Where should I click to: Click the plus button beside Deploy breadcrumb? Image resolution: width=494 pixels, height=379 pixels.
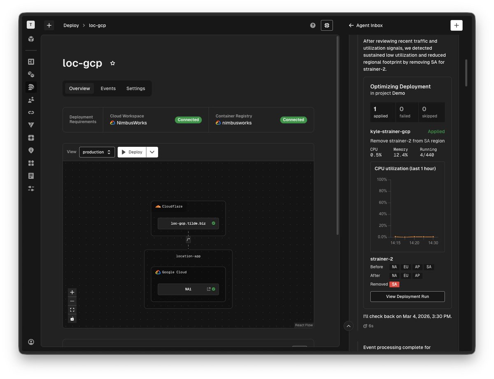49,25
